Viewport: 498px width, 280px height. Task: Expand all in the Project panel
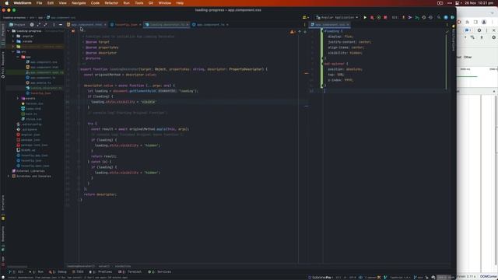[x=39, y=24]
